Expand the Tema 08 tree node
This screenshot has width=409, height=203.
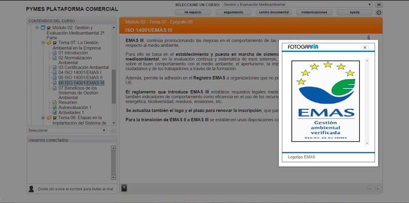coord(43,117)
